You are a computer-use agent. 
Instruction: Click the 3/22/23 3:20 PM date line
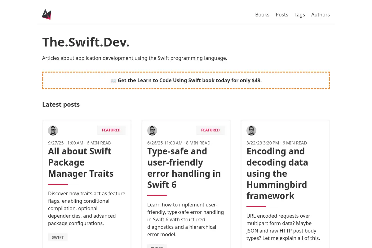(x=277, y=143)
